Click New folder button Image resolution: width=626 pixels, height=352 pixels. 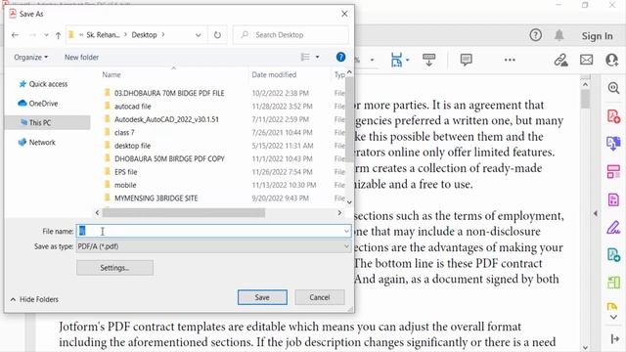tap(81, 57)
